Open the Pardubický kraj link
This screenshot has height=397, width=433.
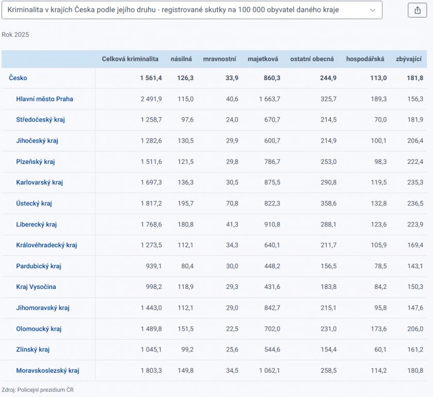[x=38, y=266]
